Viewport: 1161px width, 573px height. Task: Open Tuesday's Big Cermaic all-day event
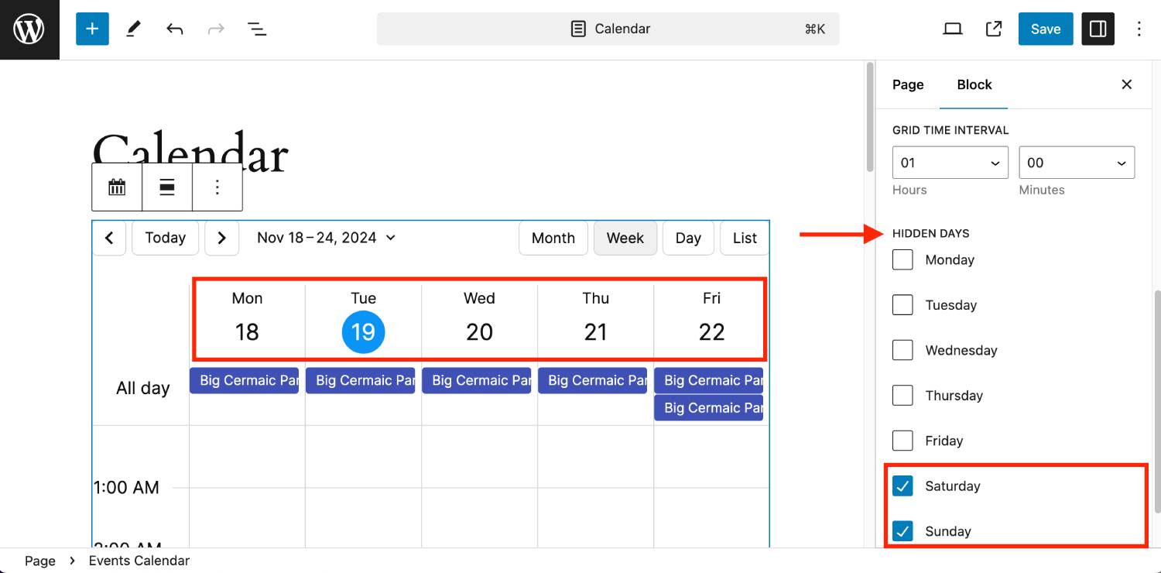(360, 380)
